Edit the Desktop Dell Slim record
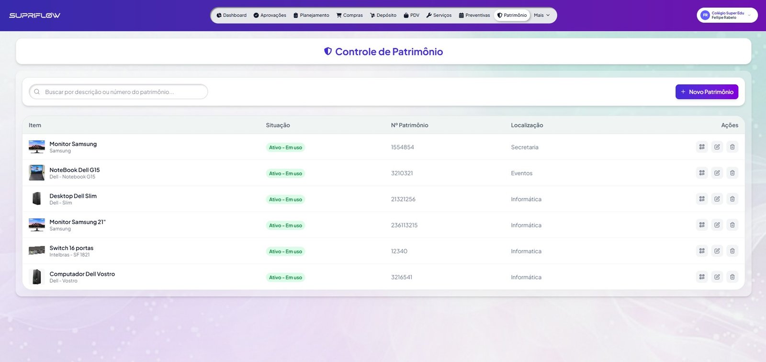The image size is (766, 362). 717,199
